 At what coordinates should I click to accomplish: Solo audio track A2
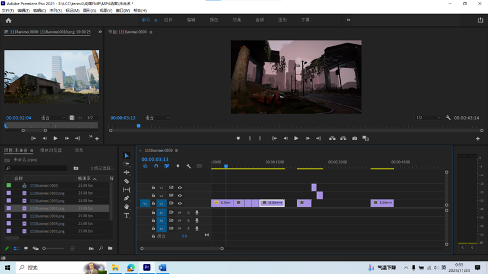click(x=188, y=221)
